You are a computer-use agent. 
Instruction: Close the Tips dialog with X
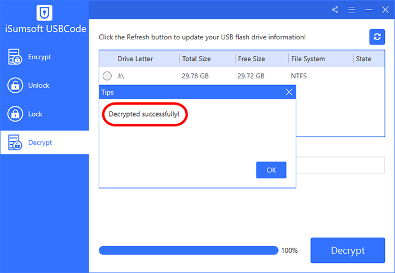click(289, 92)
